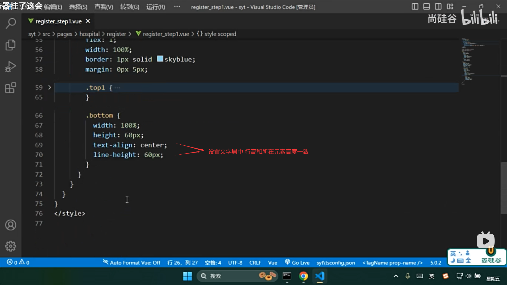Screen dimensions: 507x285
Task: Click the Go Live status bar button
Action: point(297,263)
